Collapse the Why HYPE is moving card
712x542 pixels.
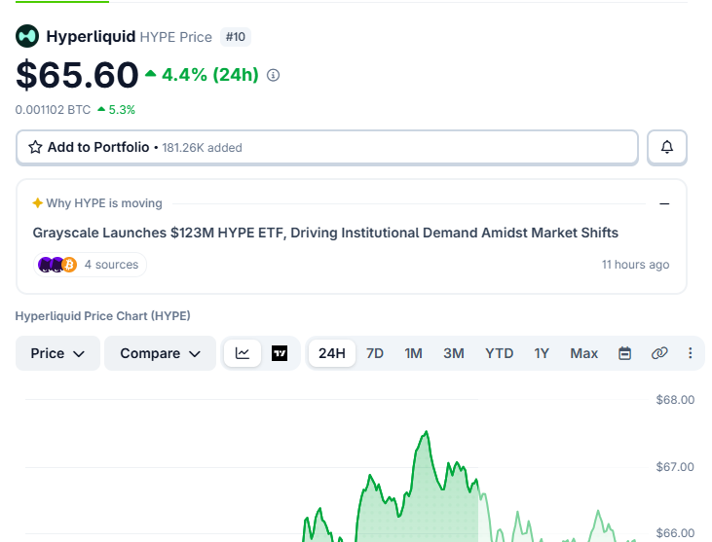tap(664, 204)
